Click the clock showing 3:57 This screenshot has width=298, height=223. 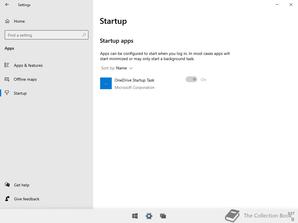291,213
